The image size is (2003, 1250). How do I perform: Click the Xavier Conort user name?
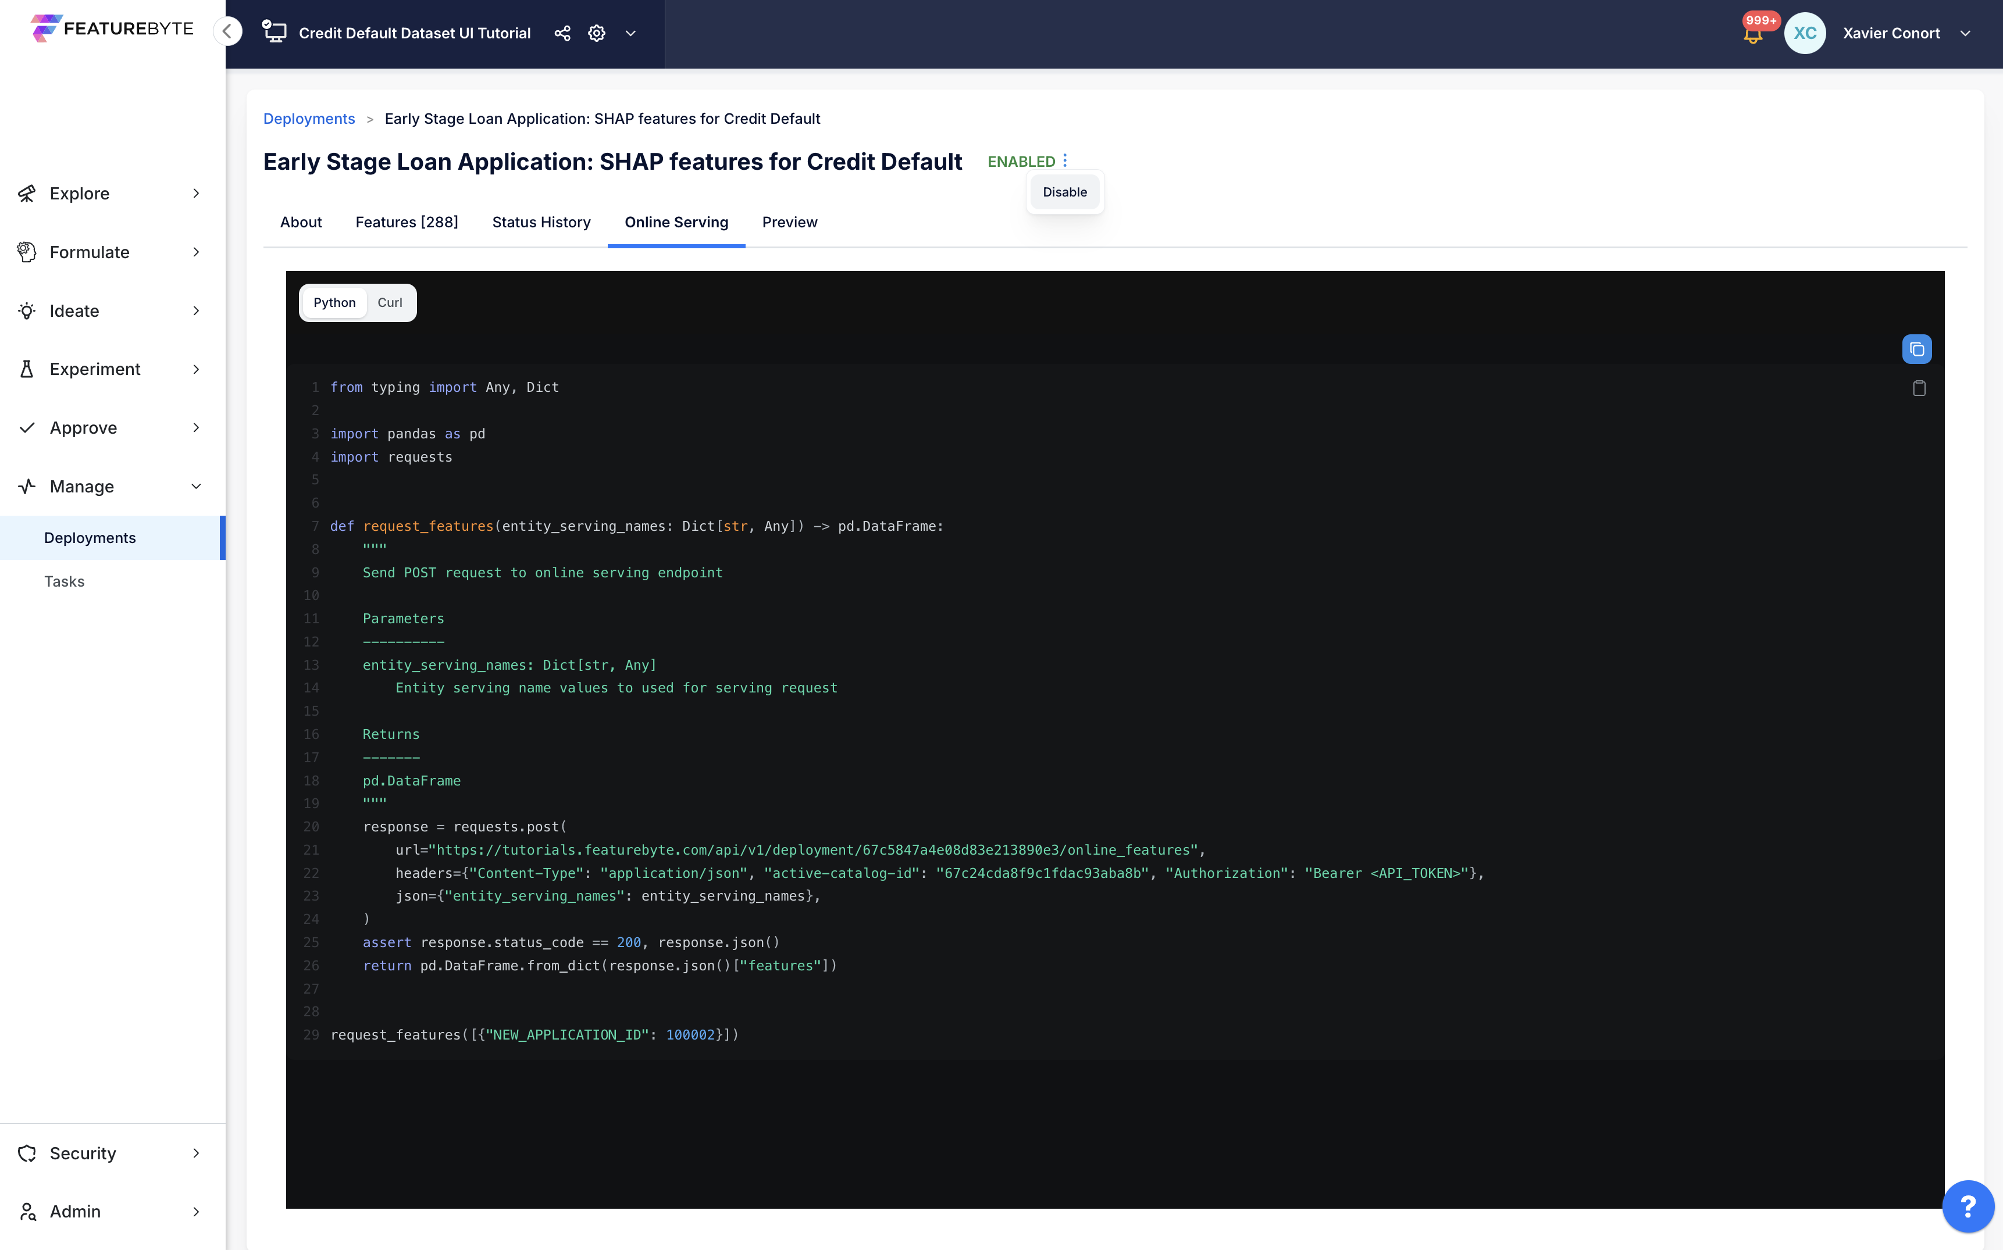click(1891, 33)
